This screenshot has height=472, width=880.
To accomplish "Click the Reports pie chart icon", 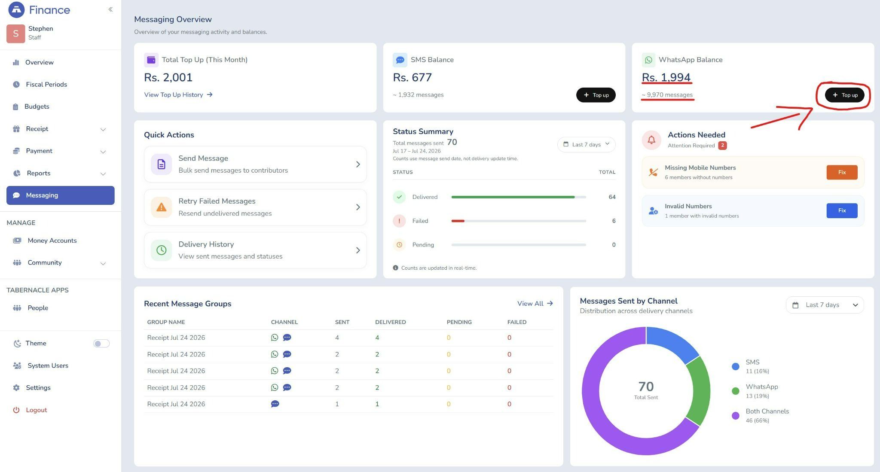I will click(x=17, y=173).
